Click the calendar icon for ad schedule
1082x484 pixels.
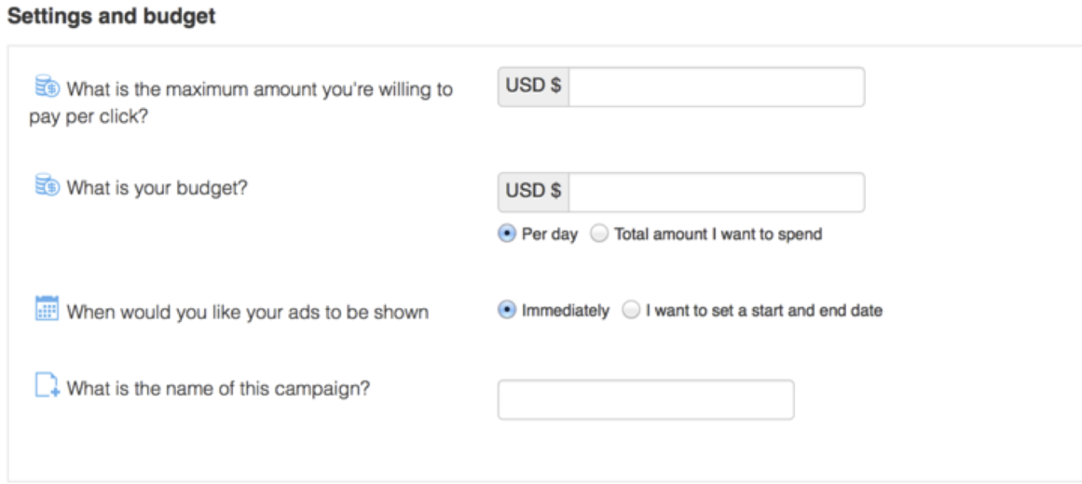[47, 308]
